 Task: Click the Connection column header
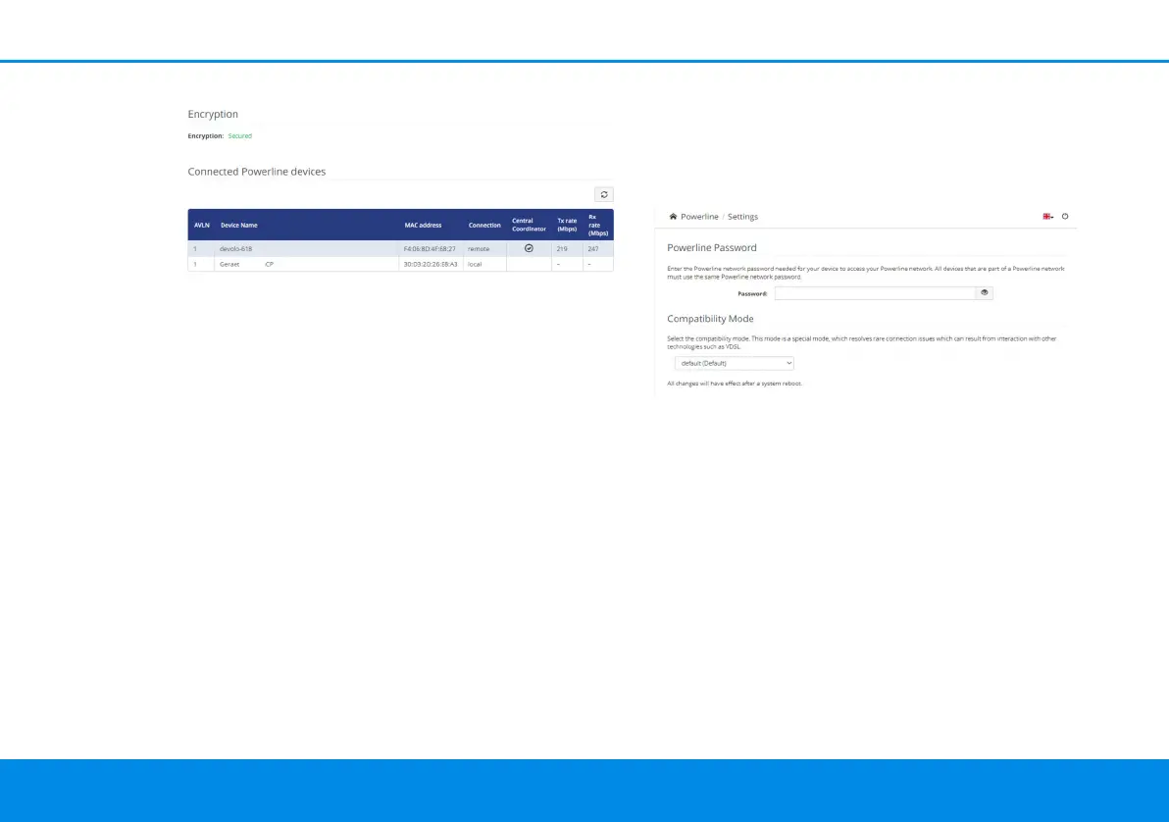(484, 226)
